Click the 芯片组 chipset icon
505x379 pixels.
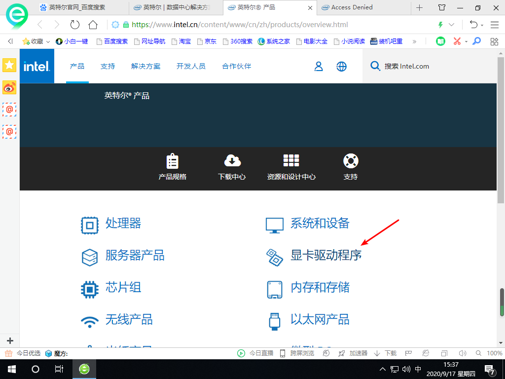click(x=90, y=289)
